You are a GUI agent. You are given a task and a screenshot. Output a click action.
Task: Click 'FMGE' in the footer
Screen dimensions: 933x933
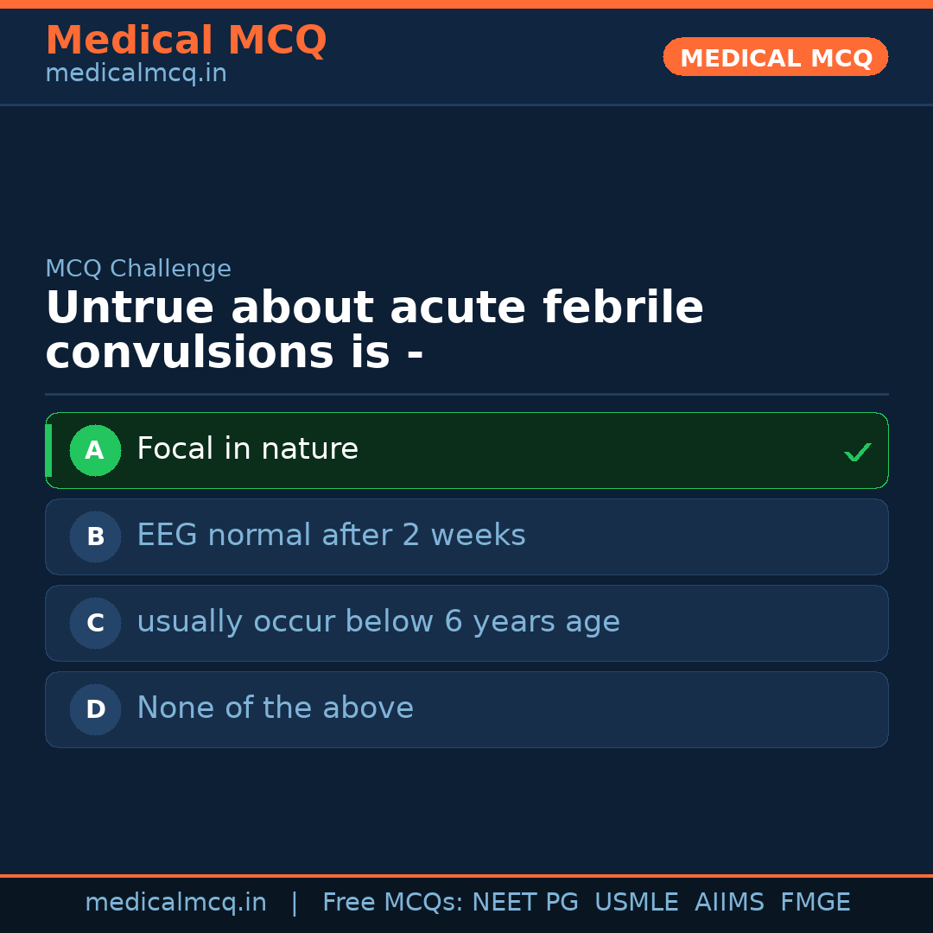click(x=815, y=903)
